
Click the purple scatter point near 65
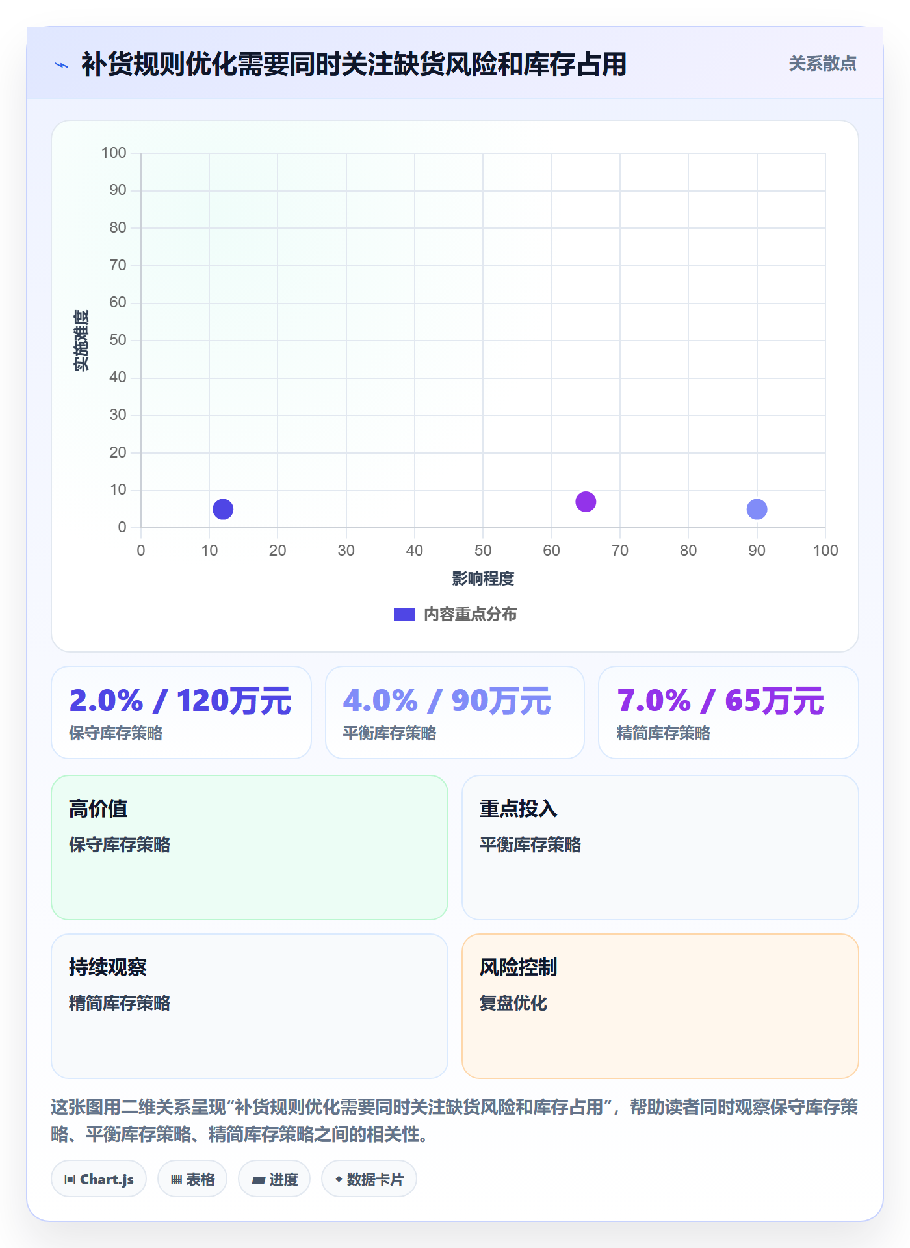coord(586,502)
